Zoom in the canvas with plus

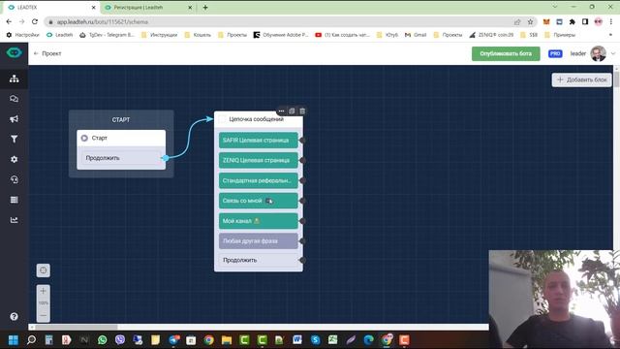[x=43, y=291]
